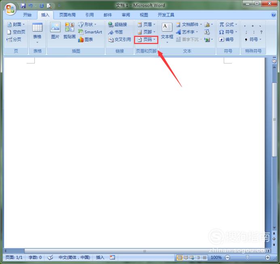This screenshot has width=280, height=264.
Task: Insert a 图表 chart
Action: [x=85, y=39]
